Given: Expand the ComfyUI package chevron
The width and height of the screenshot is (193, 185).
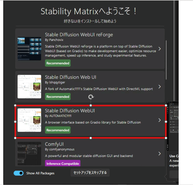Looking at the screenshot, I should [x=160, y=154].
